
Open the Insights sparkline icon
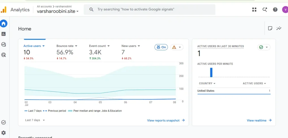point(279,28)
